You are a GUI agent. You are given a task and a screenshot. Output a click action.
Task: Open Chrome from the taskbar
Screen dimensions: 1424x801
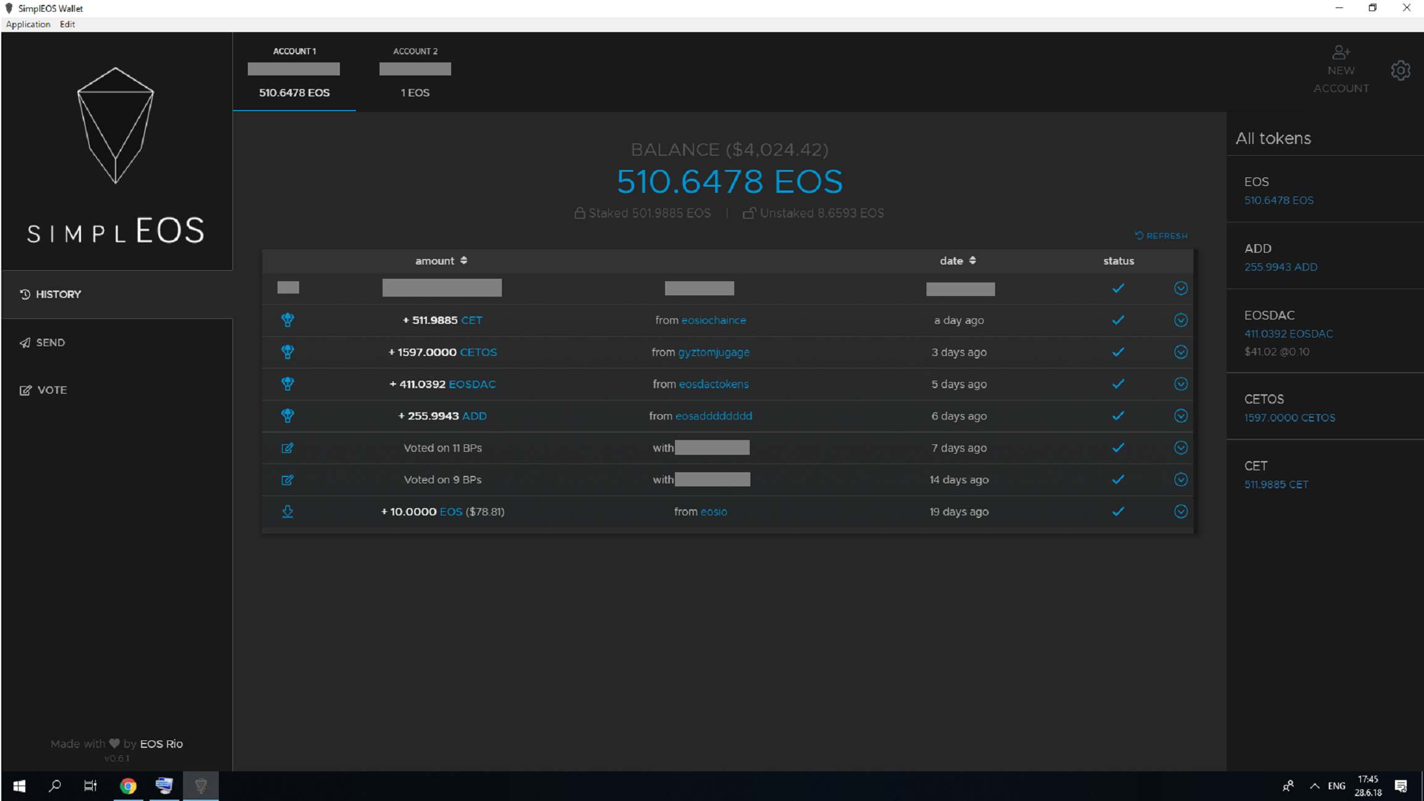[x=128, y=786]
